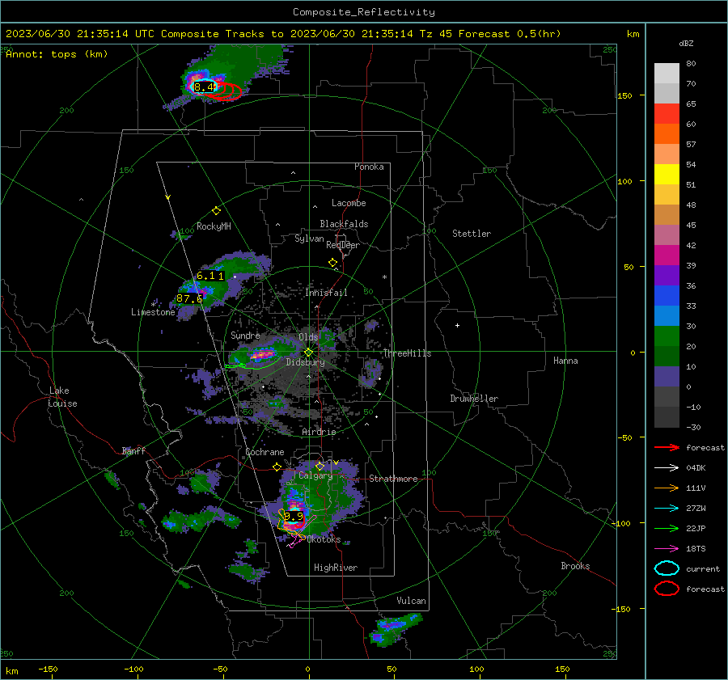Click the Cochrane label

tap(265, 452)
